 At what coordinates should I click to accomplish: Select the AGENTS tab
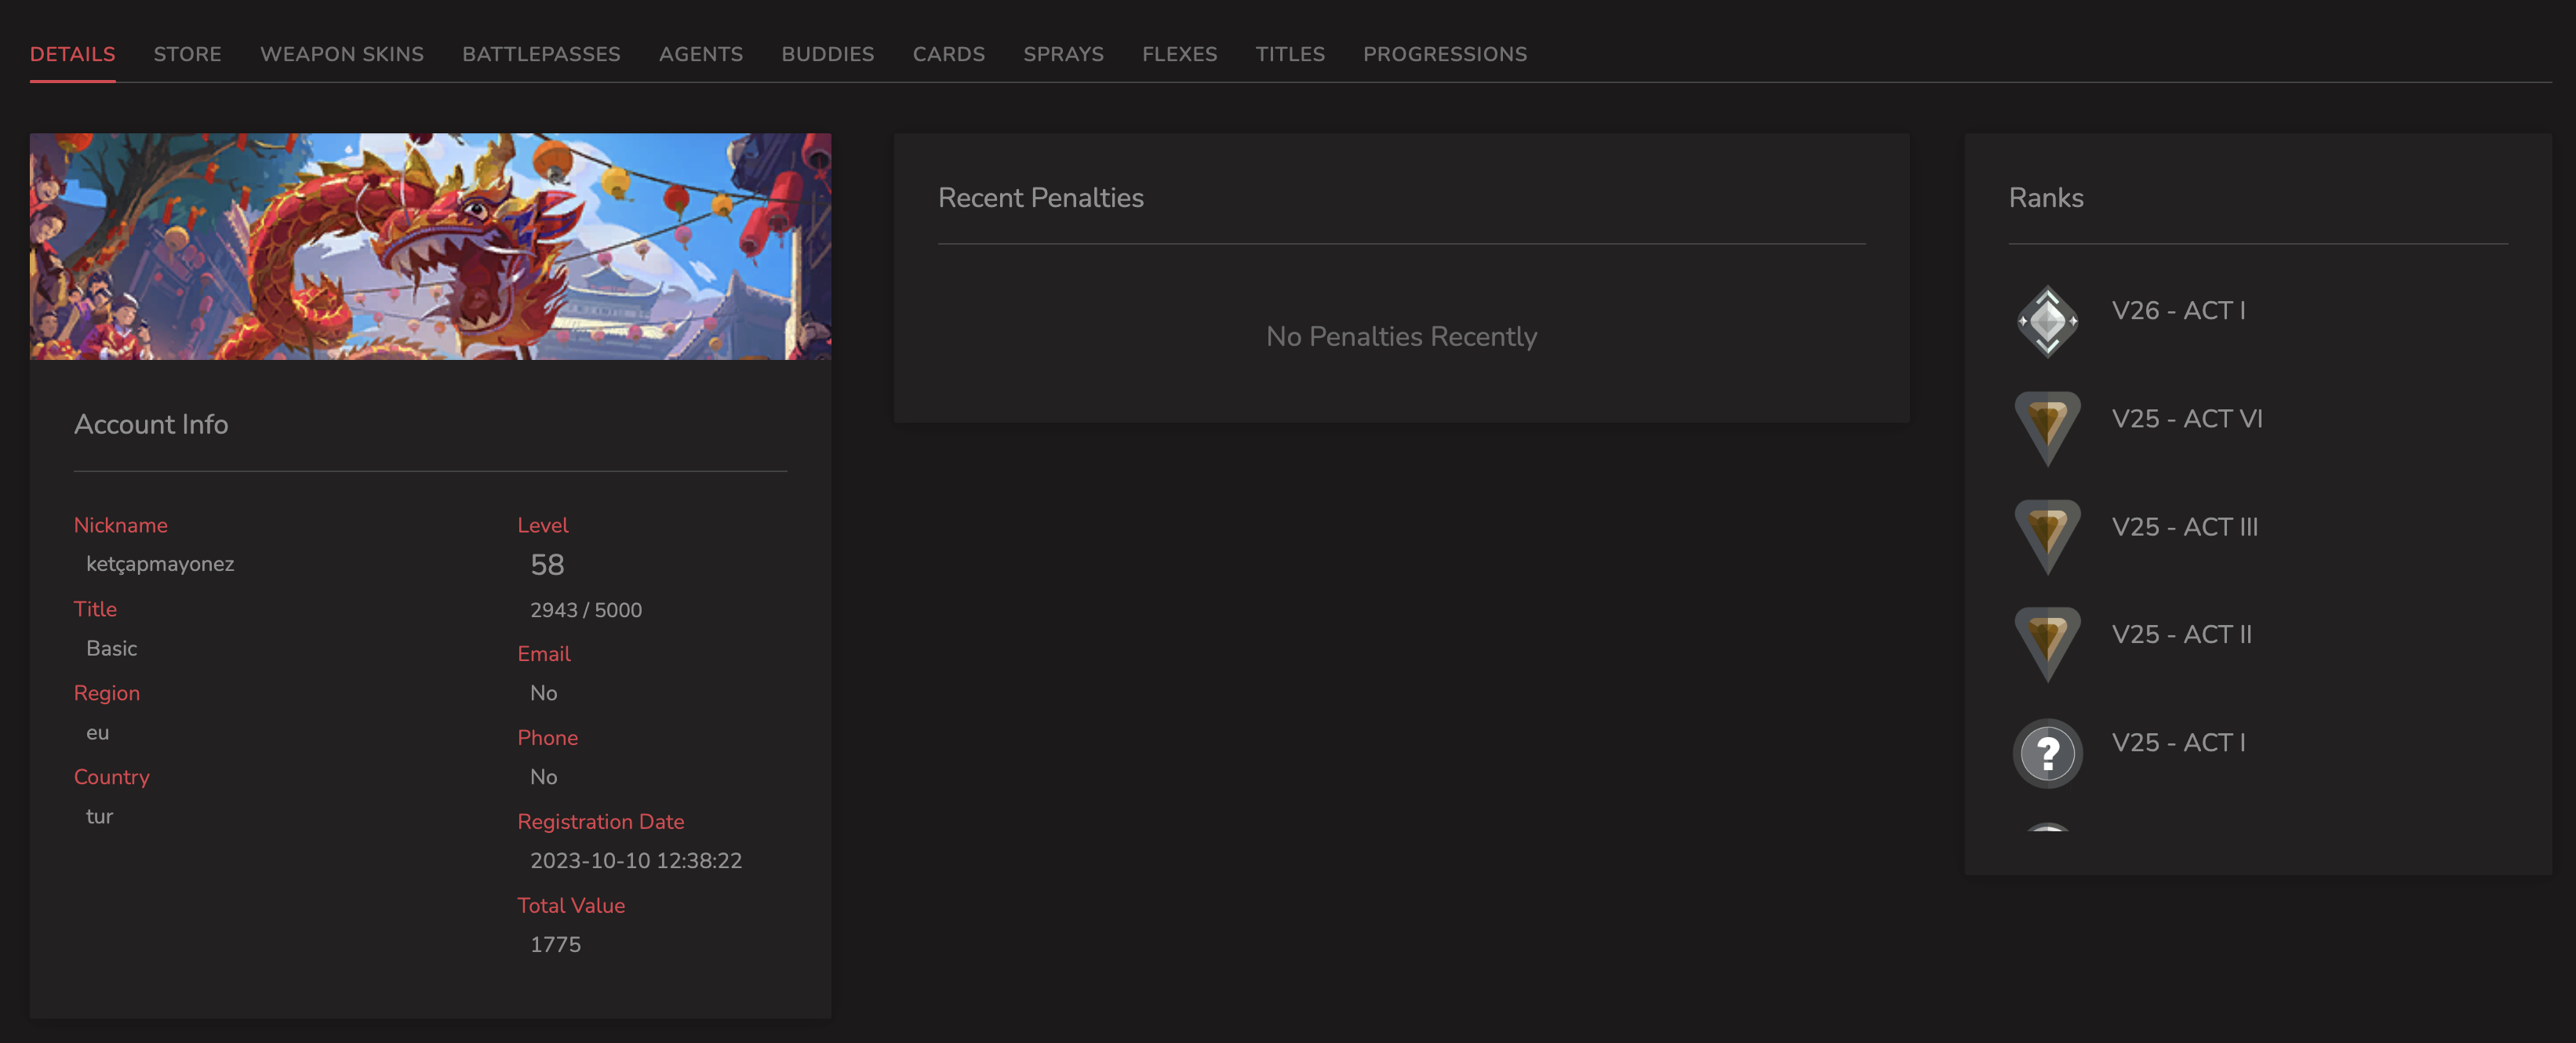[x=700, y=54]
